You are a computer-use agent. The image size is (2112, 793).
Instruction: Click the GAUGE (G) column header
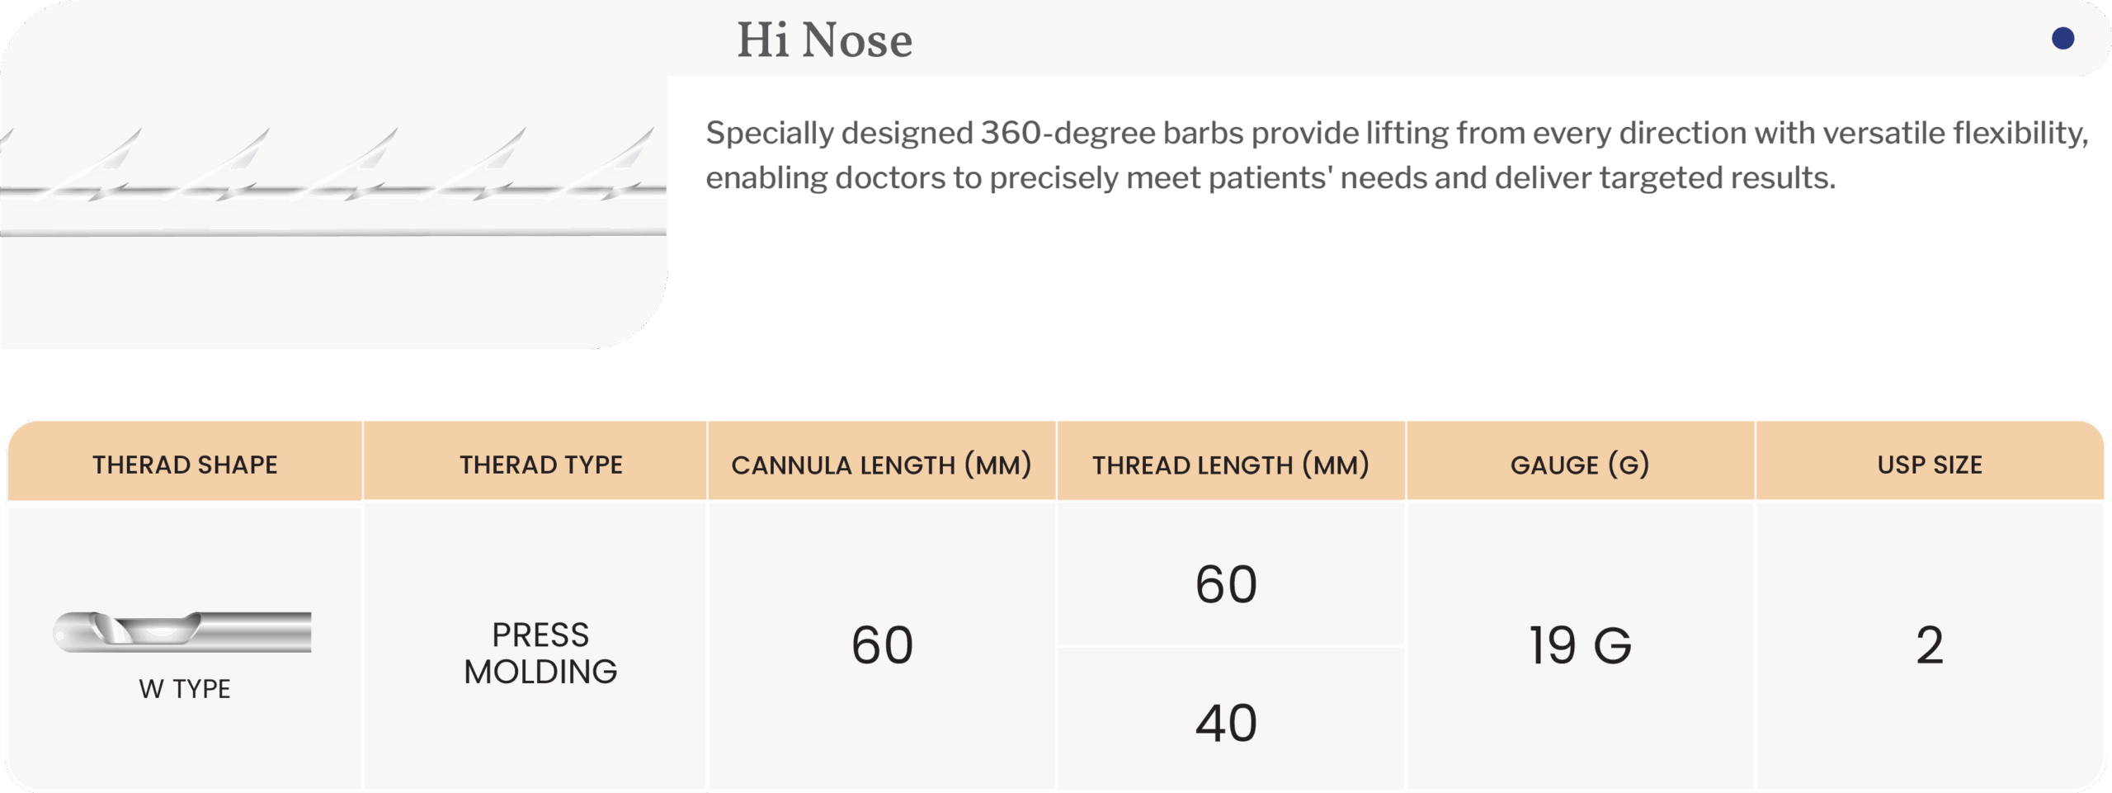[1580, 464]
